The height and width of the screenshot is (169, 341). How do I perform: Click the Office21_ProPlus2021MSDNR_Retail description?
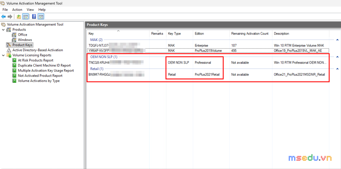pyautogui.click(x=299, y=75)
